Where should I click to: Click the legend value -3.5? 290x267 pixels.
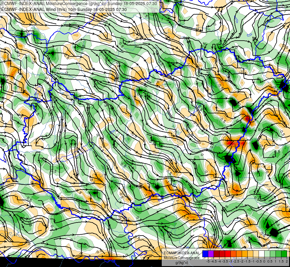click(225, 261)
